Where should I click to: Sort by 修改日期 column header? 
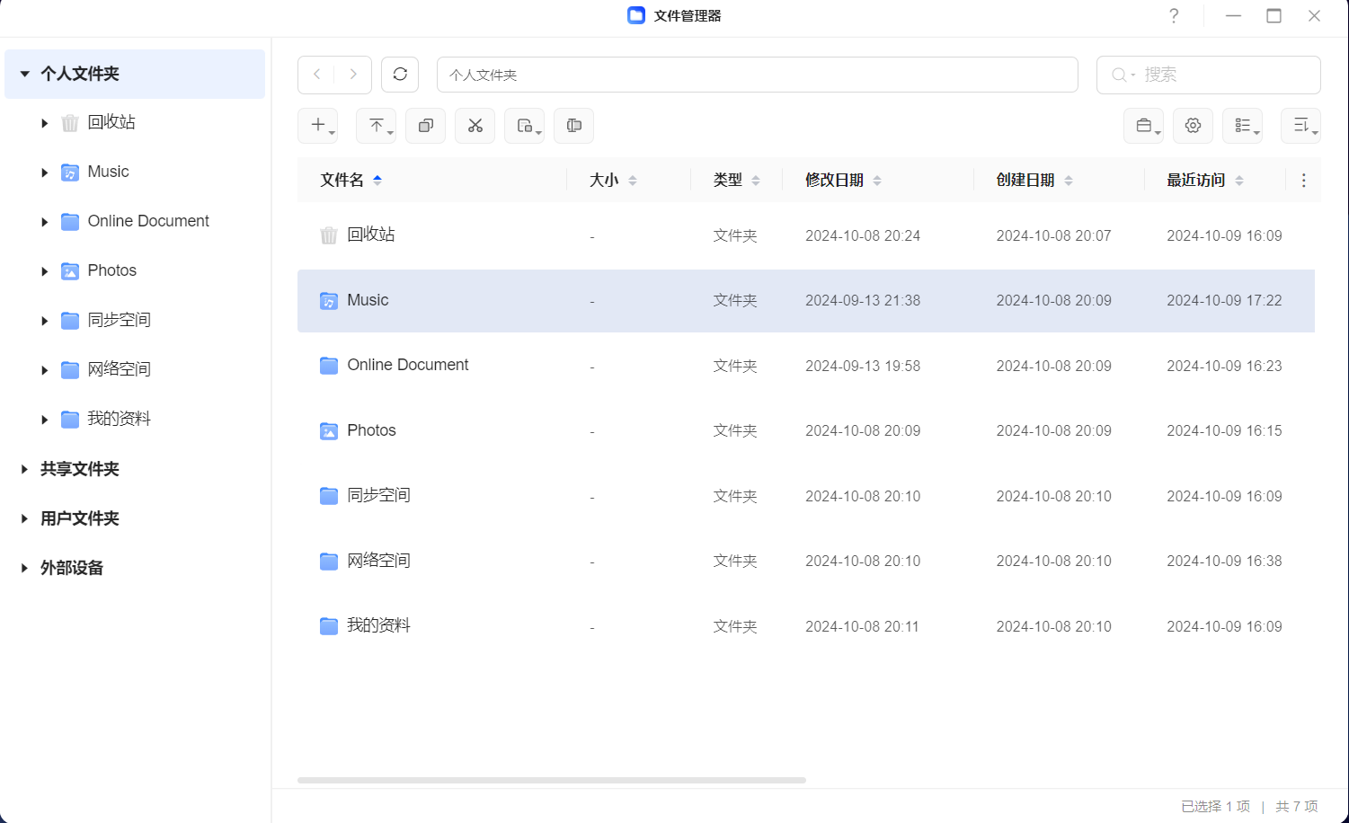point(834,181)
